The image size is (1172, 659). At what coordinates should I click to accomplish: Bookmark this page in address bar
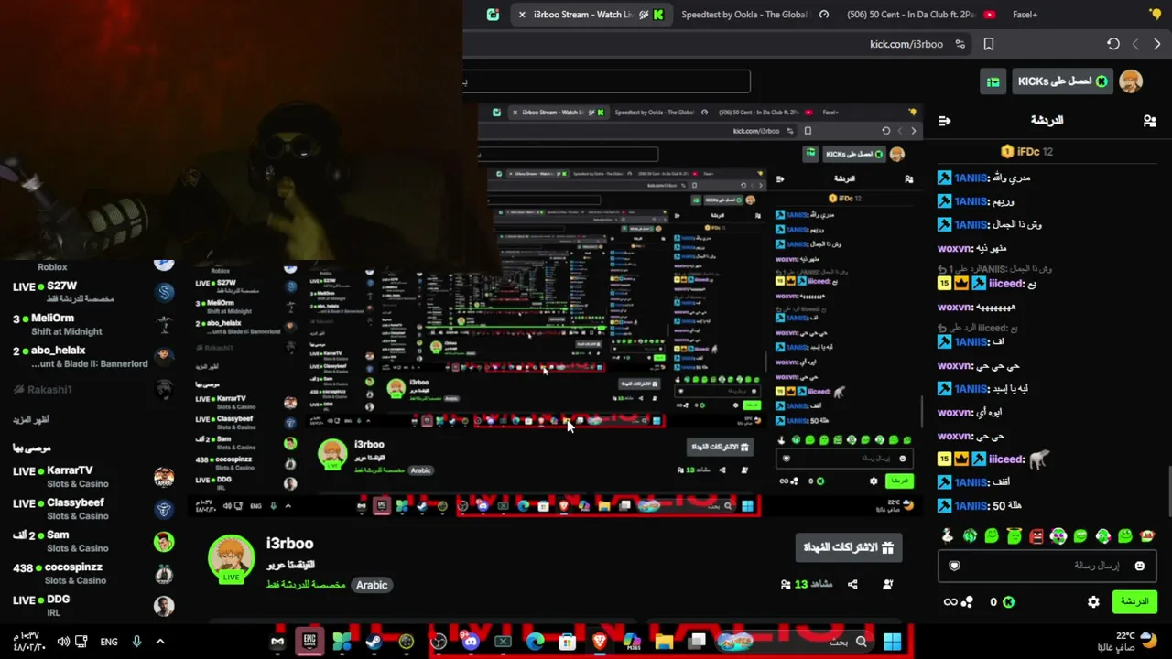coord(989,44)
